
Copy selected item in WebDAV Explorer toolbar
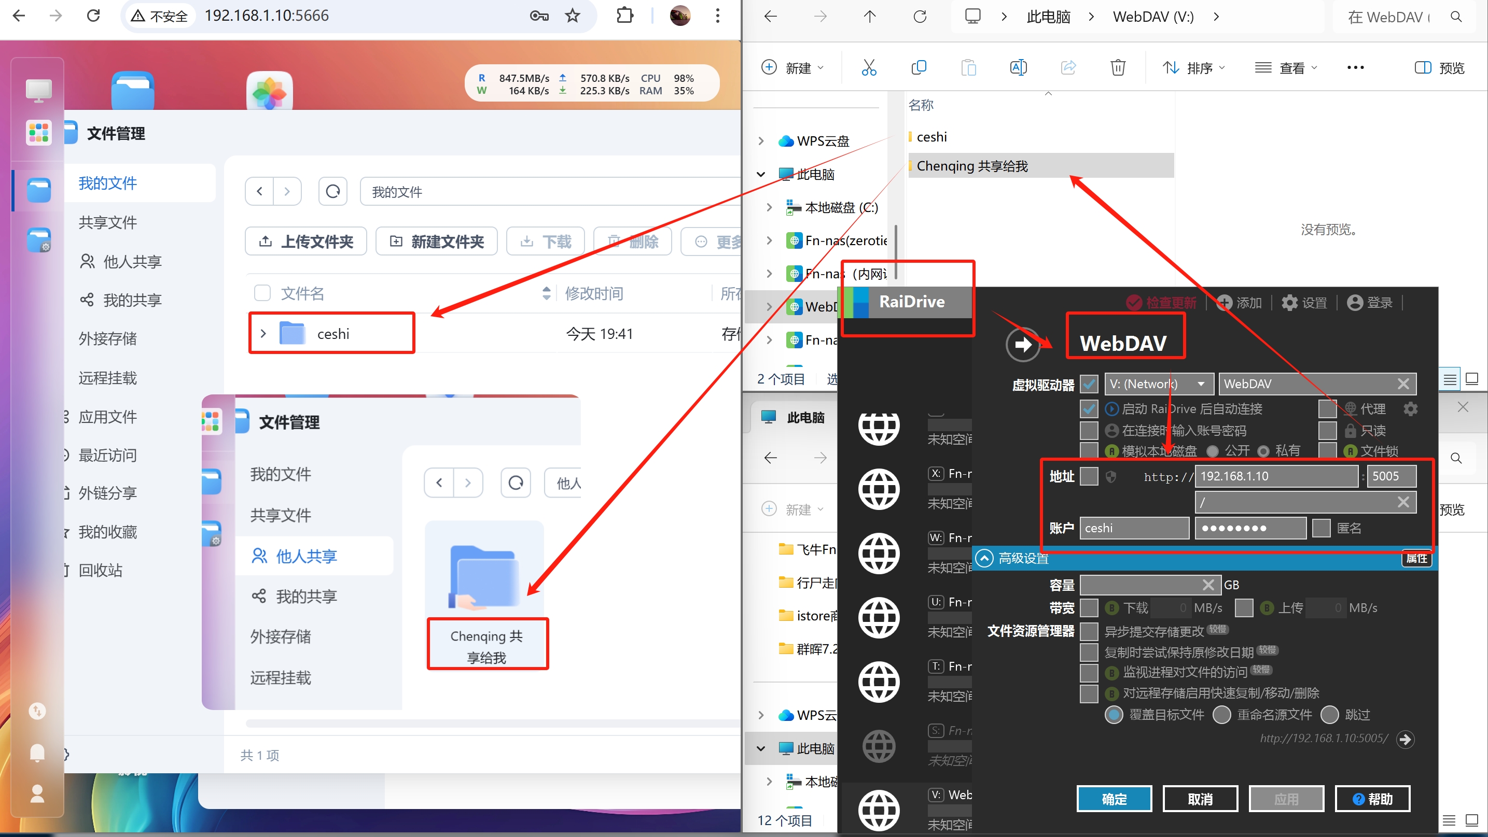919,67
